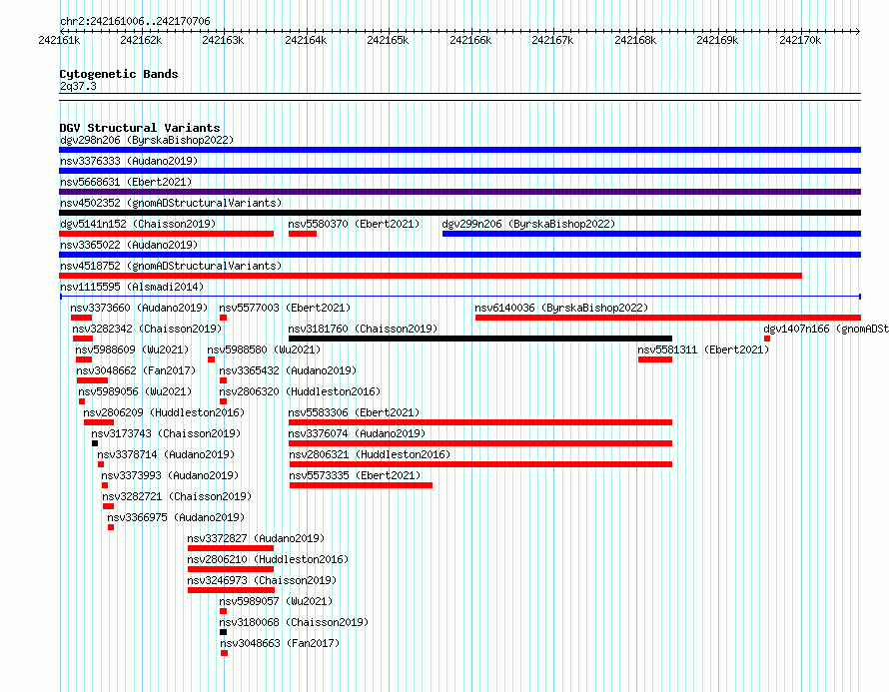Open the nsv3376333 (Audano2019) variant label
The height and width of the screenshot is (692, 889).
tap(129, 161)
